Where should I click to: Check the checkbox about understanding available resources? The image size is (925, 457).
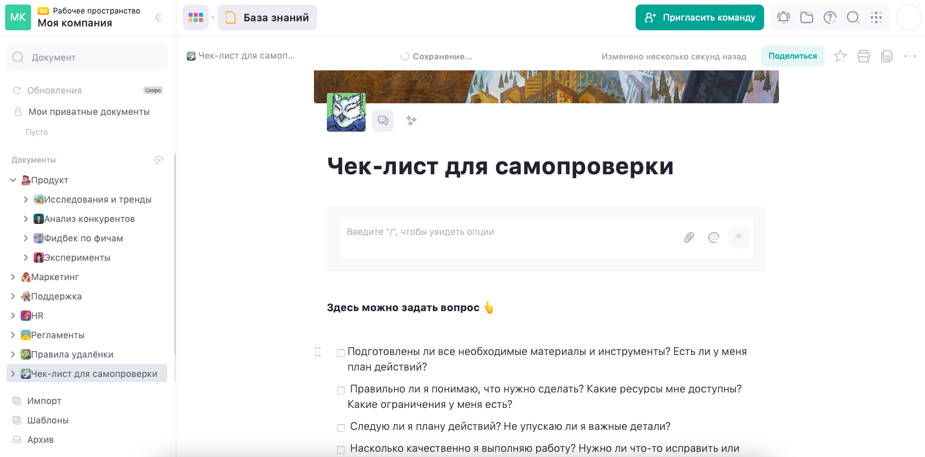pos(341,390)
